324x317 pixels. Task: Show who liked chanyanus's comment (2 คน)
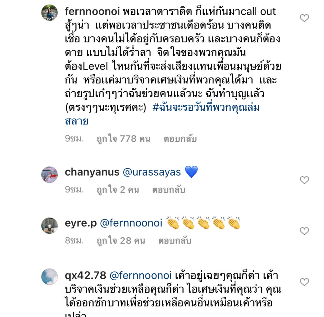click(x=117, y=190)
